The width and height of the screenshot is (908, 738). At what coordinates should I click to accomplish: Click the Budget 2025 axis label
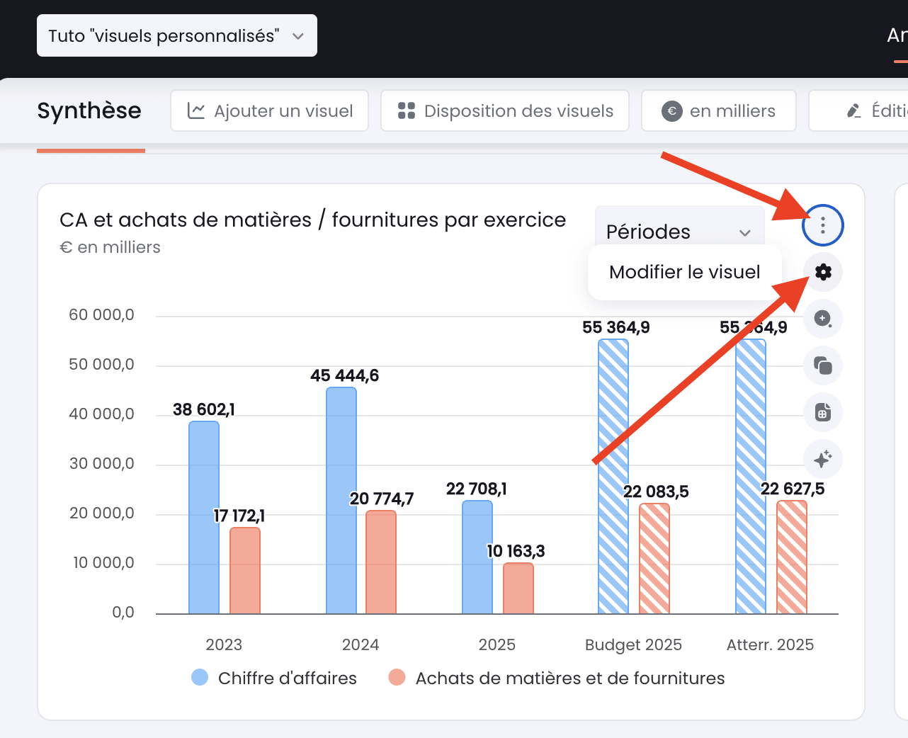click(x=633, y=645)
